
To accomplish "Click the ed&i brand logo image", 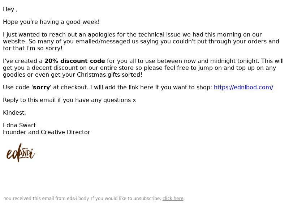I will pos(21,153).
